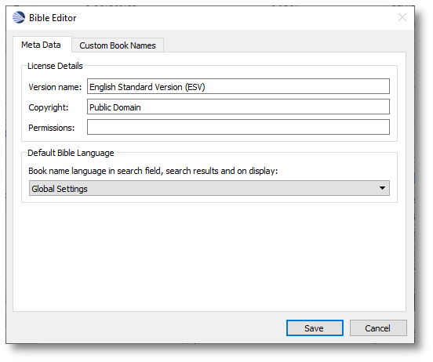The height and width of the screenshot is (362, 433).
Task: Open the Global Settings language dropdown
Action: (x=209, y=189)
